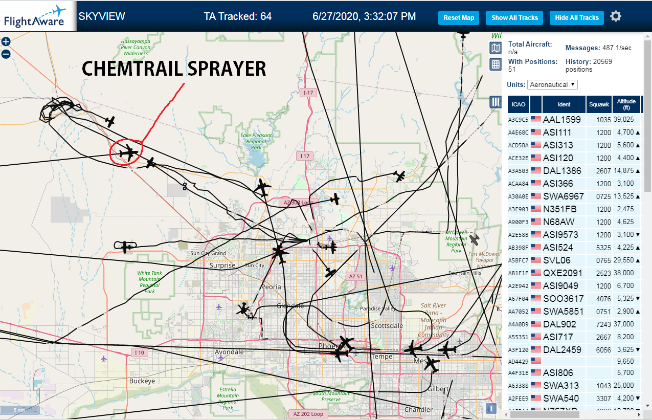
Task: Click the SKYVIEW title text
Action: [x=102, y=16]
